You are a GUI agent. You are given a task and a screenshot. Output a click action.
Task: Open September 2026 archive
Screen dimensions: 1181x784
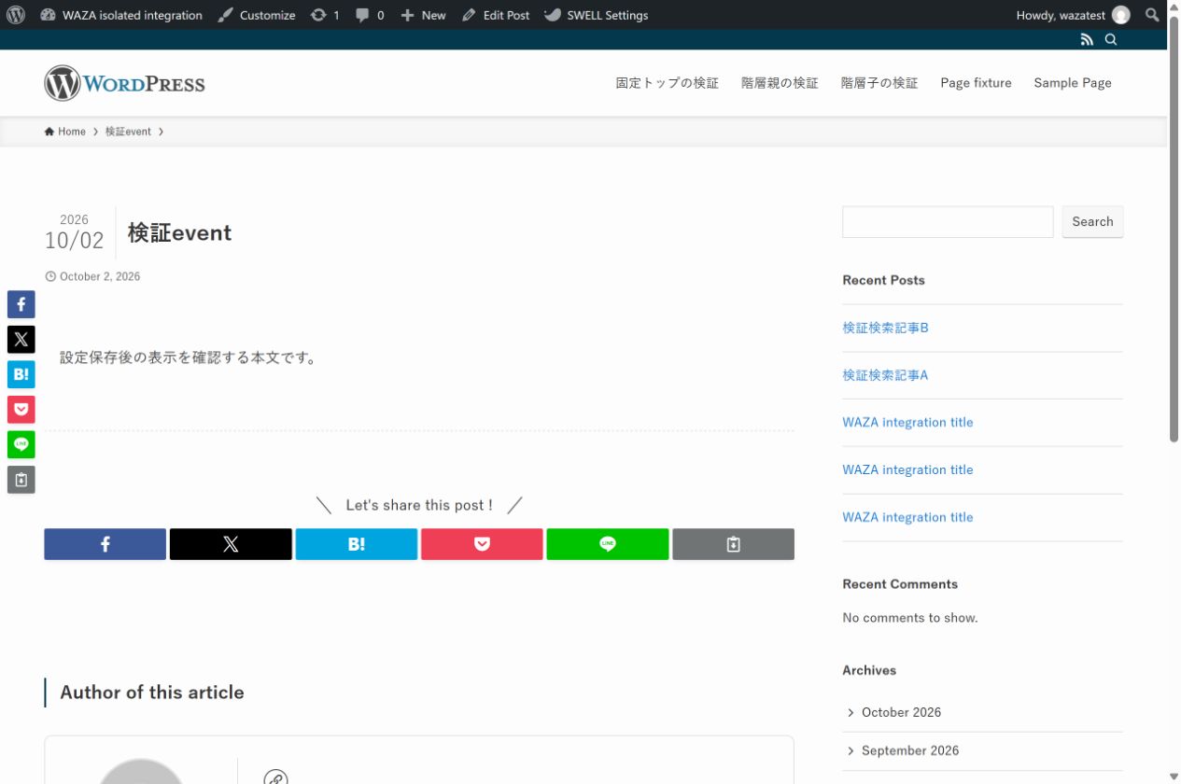(910, 750)
